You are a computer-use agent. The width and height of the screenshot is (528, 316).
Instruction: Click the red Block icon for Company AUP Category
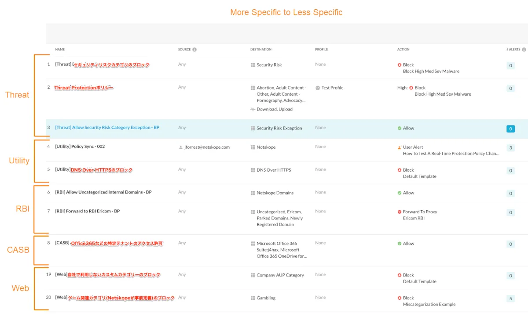400,276
